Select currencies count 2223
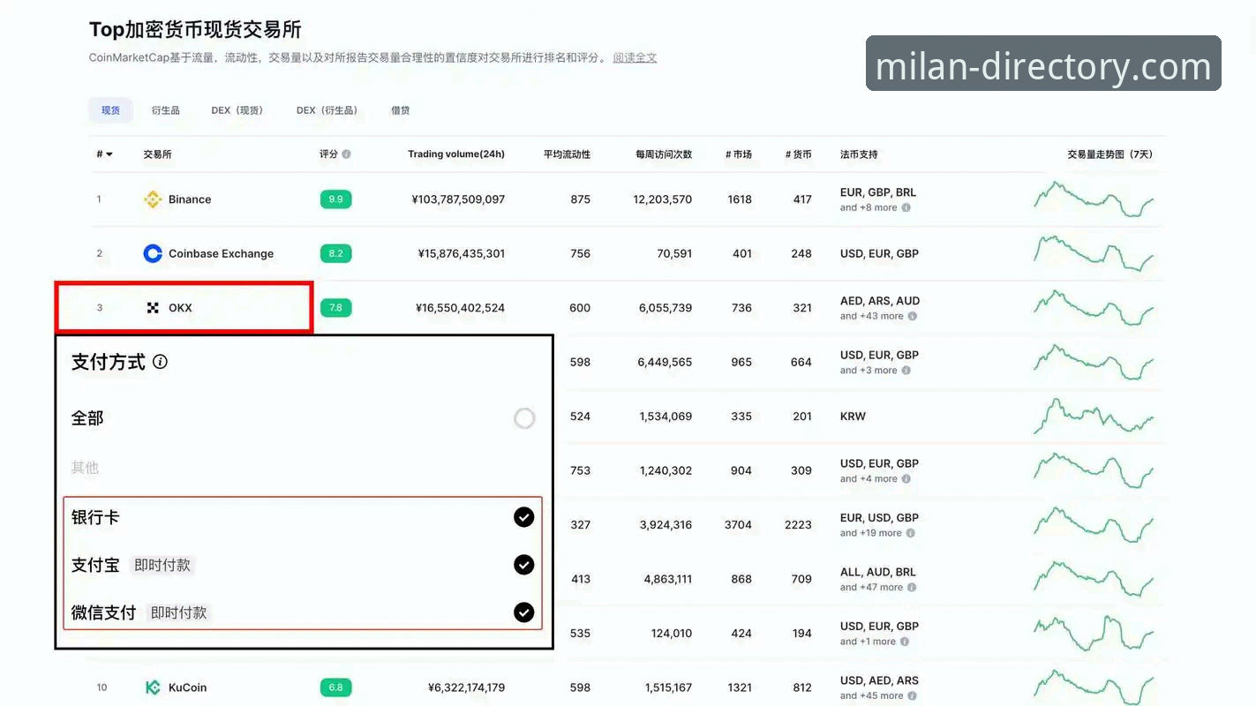Screen dimensions: 1256x706 point(798,525)
